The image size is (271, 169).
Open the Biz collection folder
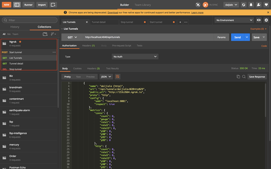(29, 78)
